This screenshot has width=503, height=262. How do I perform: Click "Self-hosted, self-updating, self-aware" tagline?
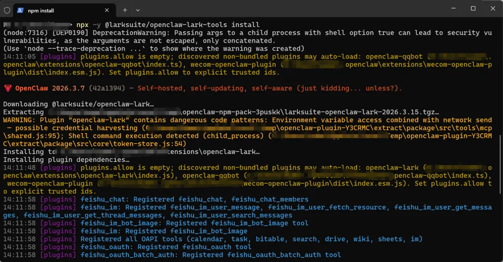pyautogui.click(x=215, y=88)
